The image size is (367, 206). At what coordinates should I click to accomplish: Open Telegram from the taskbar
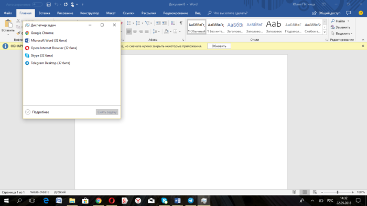tap(191, 200)
